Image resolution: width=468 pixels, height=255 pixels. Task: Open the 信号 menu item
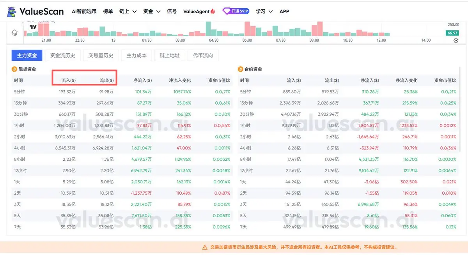(x=172, y=11)
